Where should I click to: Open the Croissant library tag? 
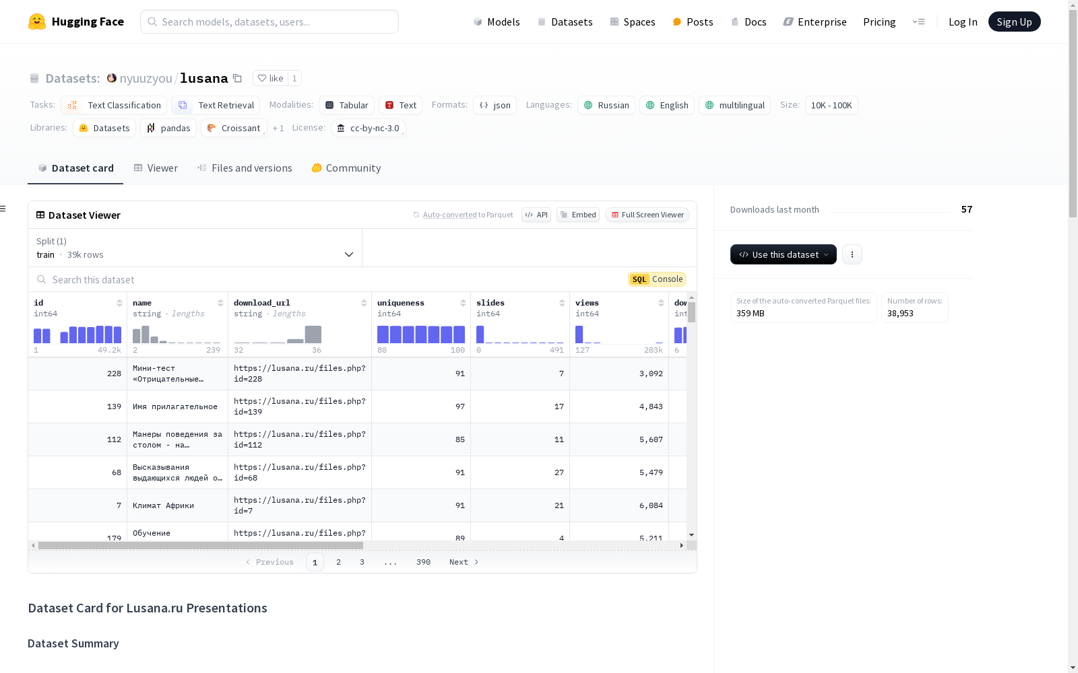tap(234, 128)
